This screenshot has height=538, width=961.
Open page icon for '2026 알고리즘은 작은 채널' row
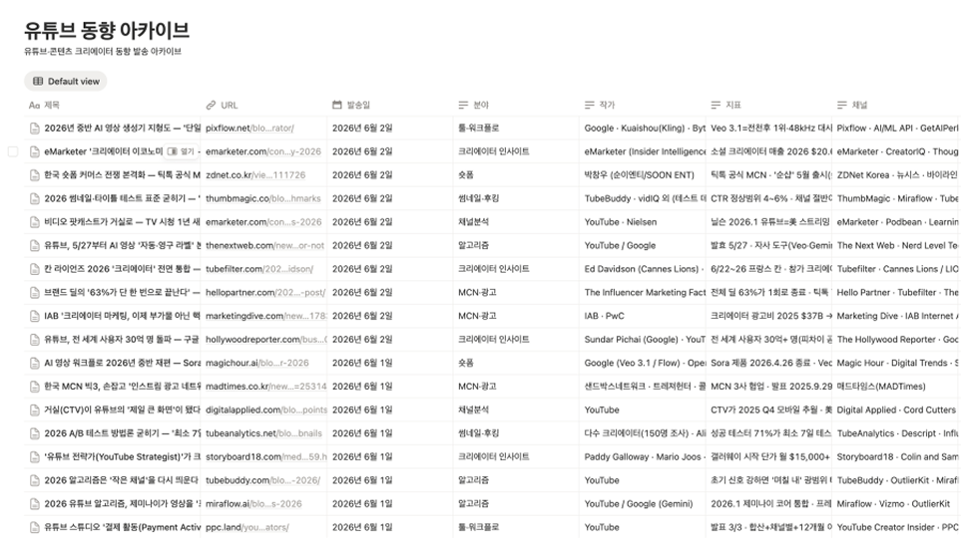(x=35, y=480)
